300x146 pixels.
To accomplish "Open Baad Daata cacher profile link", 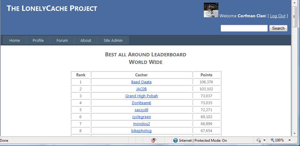I will point(142,82).
